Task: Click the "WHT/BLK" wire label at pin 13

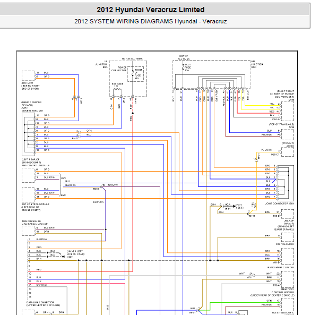Action: tap(41, 285)
